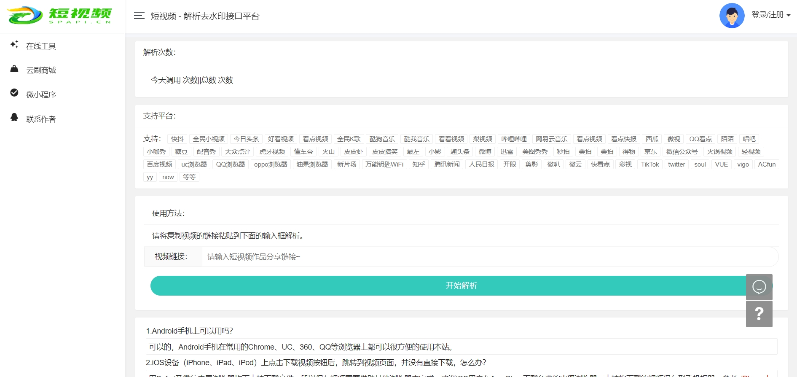The image size is (797, 377).
Task: Click the 皮皮搞笑 tag
Action: [385, 152]
